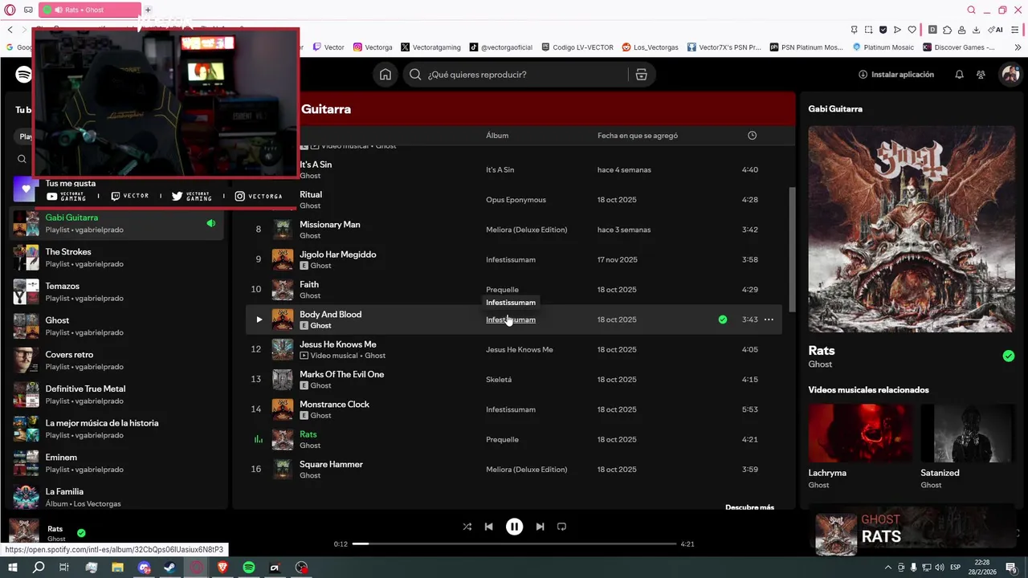Open more options for Body And Blood
The height and width of the screenshot is (578, 1028).
pyautogui.click(x=769, y=320)
